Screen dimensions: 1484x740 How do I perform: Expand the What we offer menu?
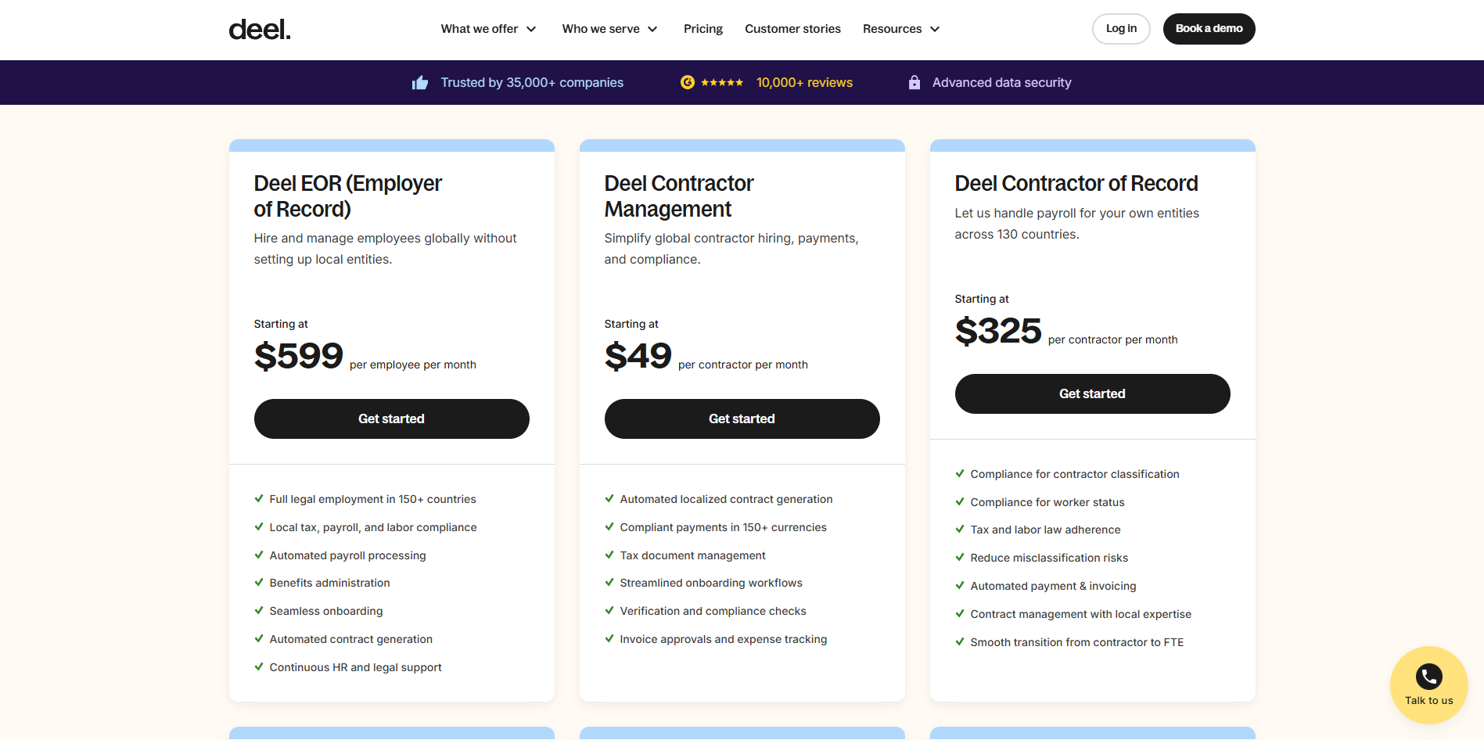[488, 29]
